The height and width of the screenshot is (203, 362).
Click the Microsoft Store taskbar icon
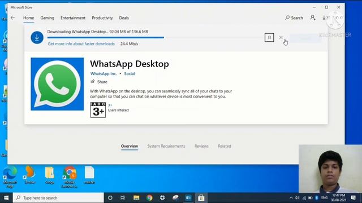tap(201, 198)
